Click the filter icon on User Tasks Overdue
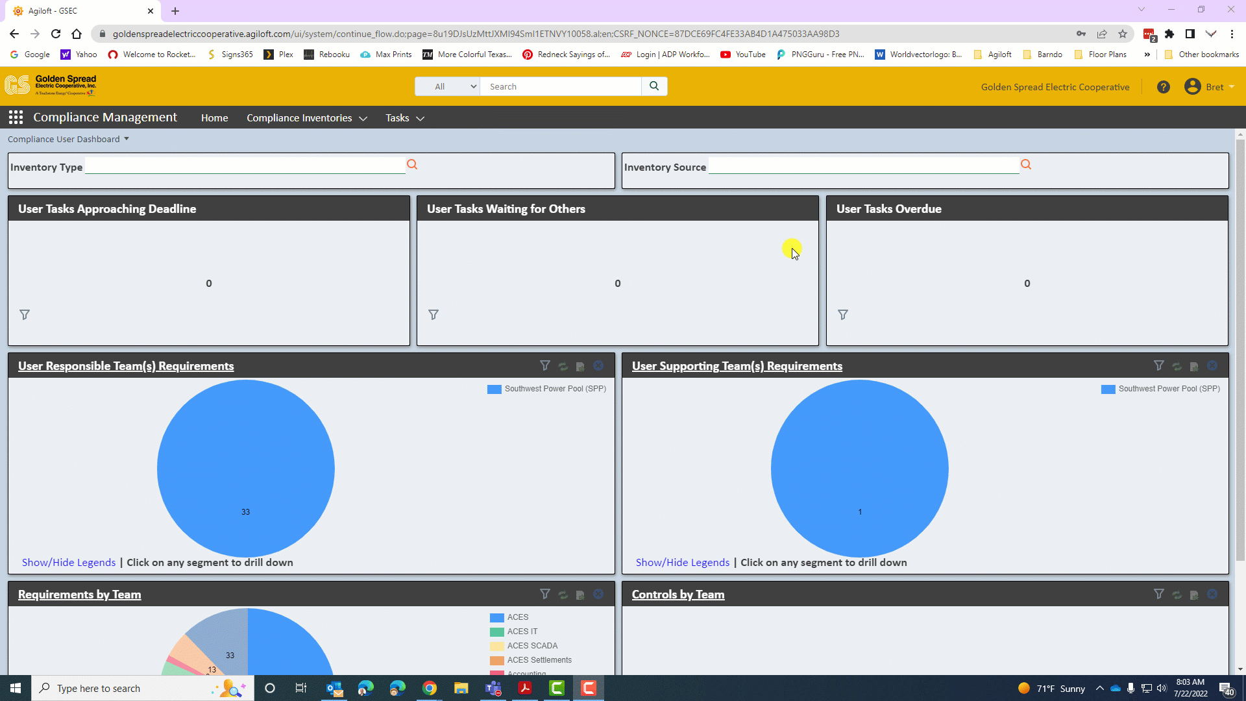 (x=843, y=314)
